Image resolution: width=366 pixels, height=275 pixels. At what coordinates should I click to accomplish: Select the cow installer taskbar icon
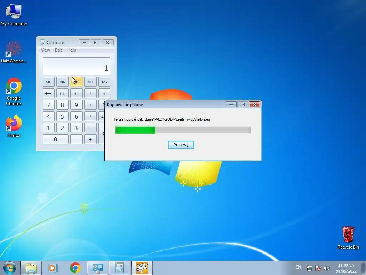142,268
